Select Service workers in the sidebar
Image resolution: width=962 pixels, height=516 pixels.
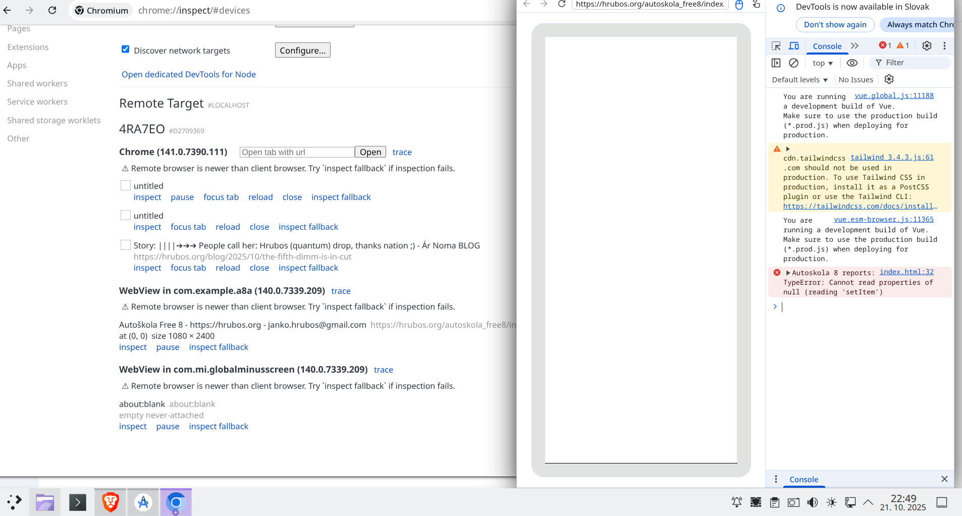(37, 101)
